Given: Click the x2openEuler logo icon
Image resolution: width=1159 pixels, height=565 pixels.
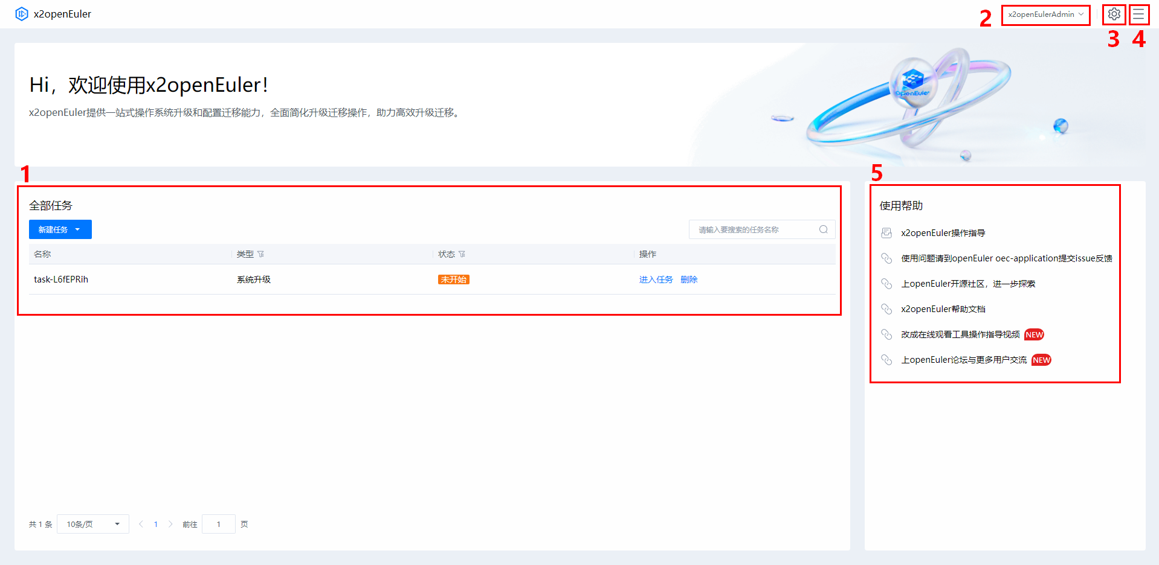Looking at the screenshot, I should pyautogui.click(x=22, y=14).
